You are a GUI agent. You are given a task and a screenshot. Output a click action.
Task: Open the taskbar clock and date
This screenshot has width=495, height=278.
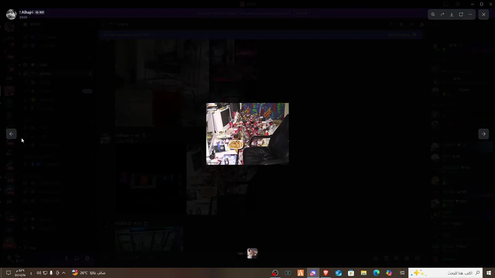click(20, 273)
